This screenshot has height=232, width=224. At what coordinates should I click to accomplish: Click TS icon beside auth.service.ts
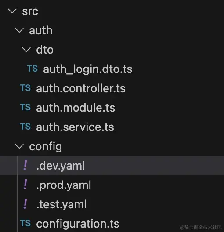tap(25, 127)
